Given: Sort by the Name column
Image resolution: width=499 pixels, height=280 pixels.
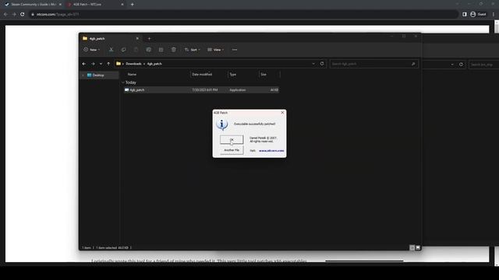Looking at the screenshot, I should click(132, 75).
